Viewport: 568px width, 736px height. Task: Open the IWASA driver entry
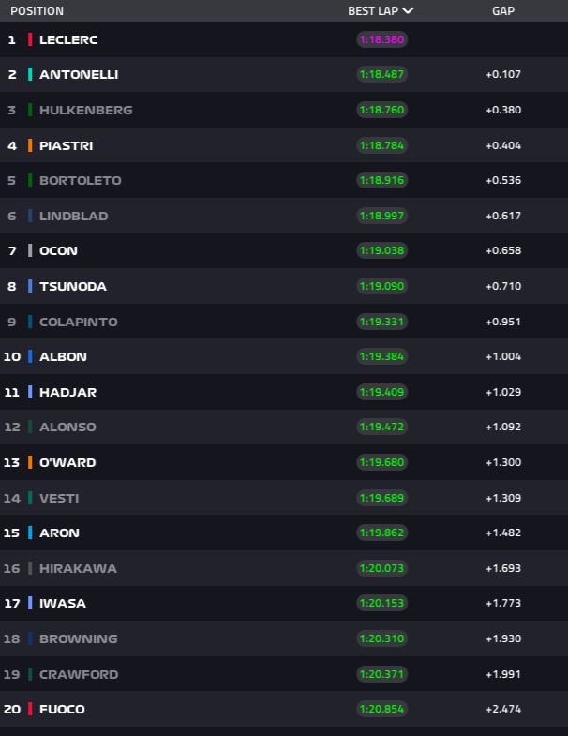tap(63, 603)
